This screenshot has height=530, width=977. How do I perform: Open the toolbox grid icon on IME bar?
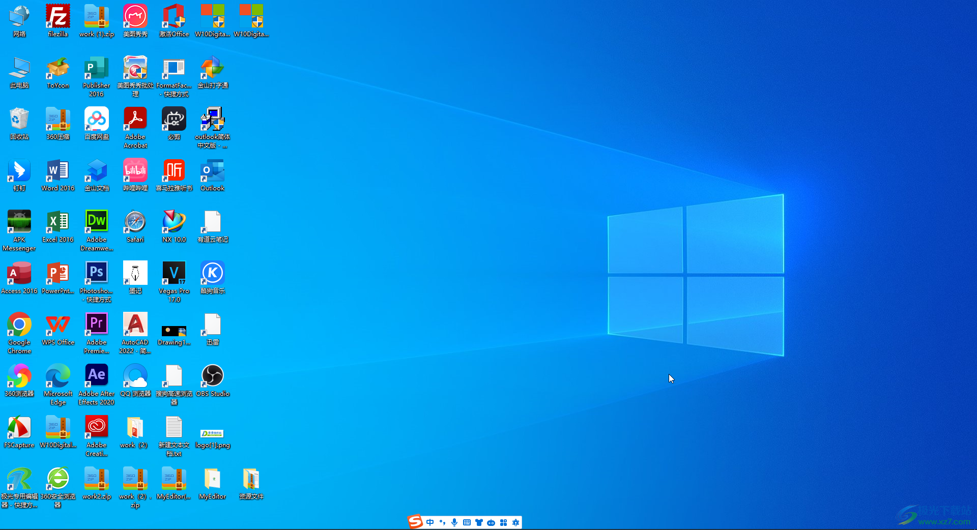[x=503, y=522]
